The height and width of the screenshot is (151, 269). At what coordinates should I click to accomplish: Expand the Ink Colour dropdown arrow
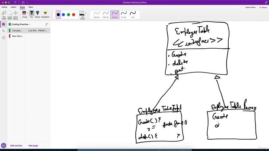click(86, 13)
